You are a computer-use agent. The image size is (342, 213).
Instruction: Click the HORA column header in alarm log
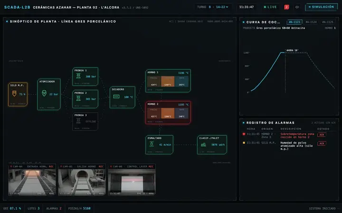[x=251, y=129]
